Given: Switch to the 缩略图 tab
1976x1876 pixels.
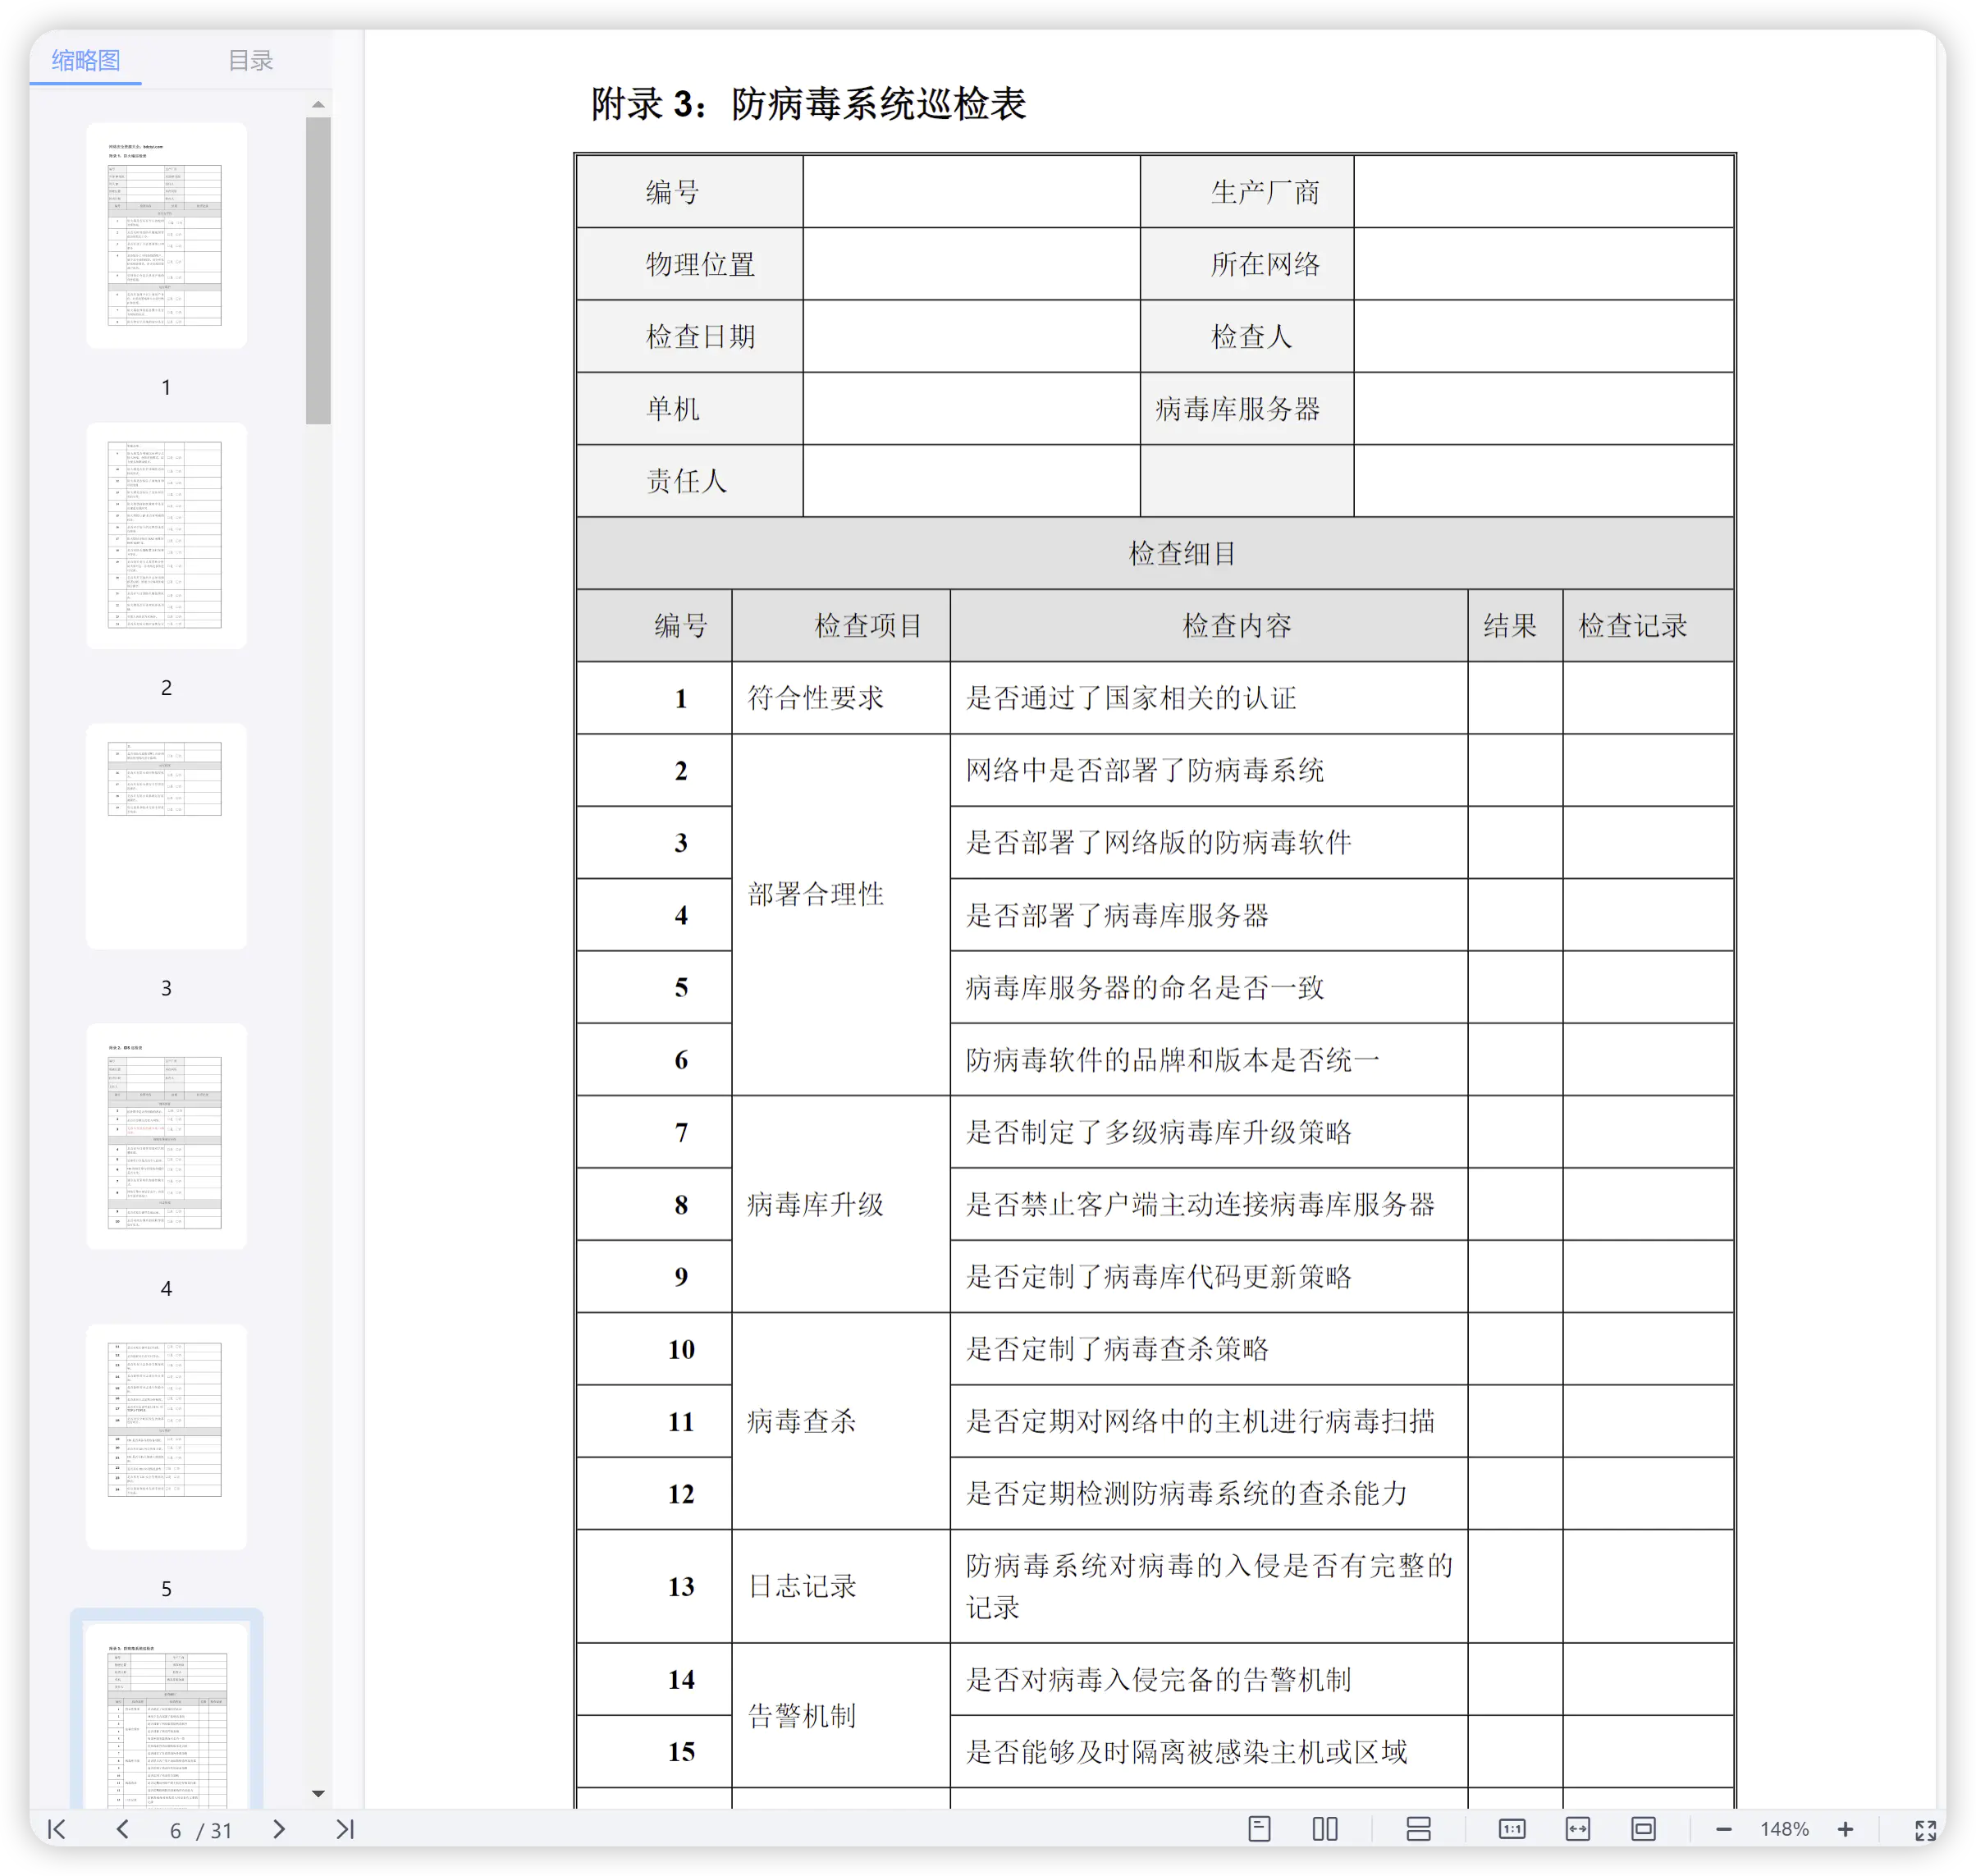Looking at the screenshot, I should tap(86, 60).
